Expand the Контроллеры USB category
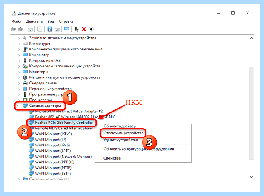Image resolution: width=264 pixels, height=196 pixels. tap(19, 61)
